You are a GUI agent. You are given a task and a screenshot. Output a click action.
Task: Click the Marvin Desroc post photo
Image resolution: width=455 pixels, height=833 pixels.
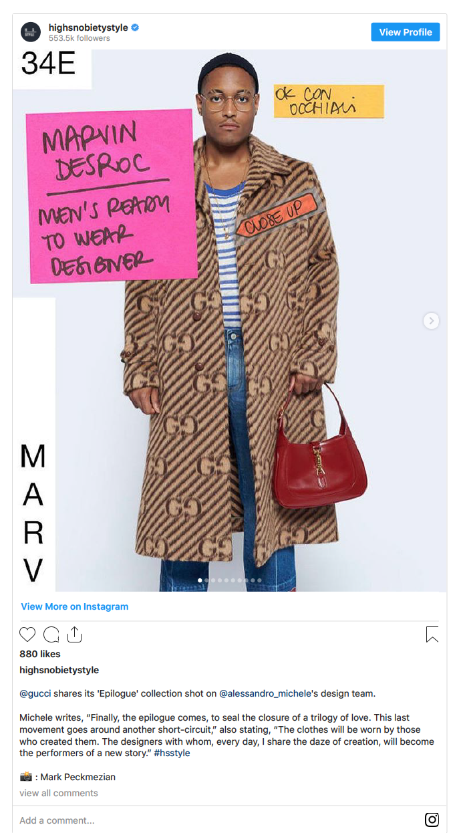click(x=230, y=320)
